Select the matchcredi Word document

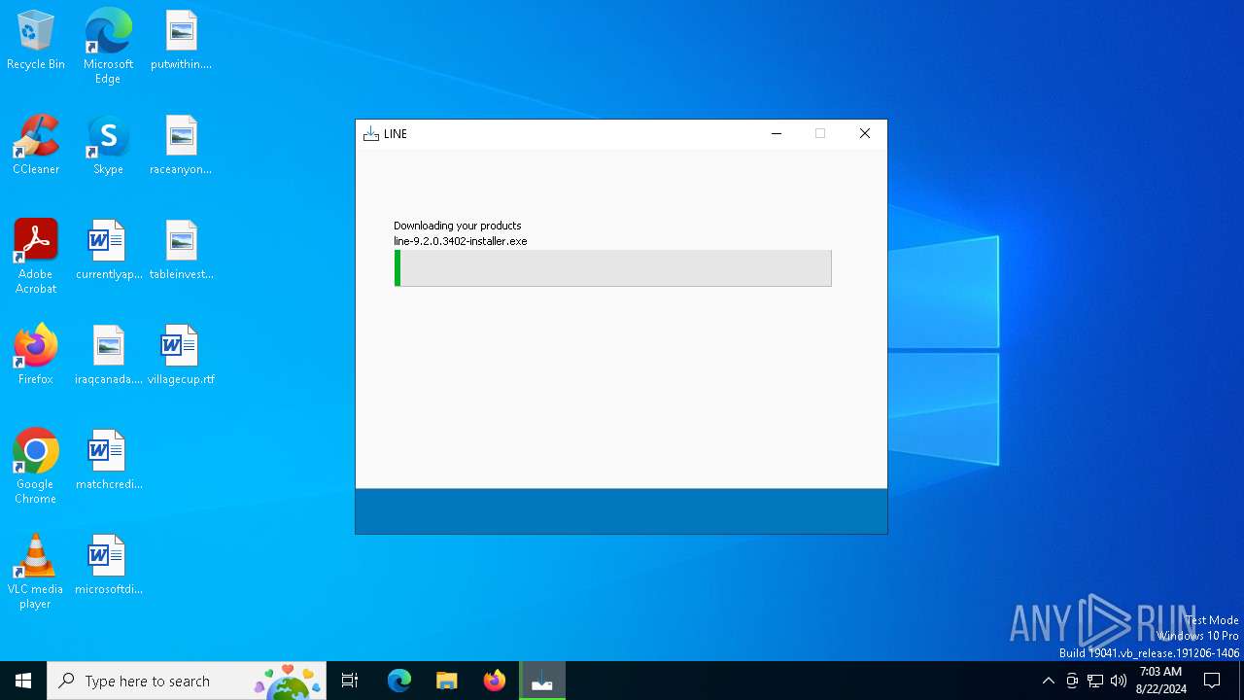point(108,461)
